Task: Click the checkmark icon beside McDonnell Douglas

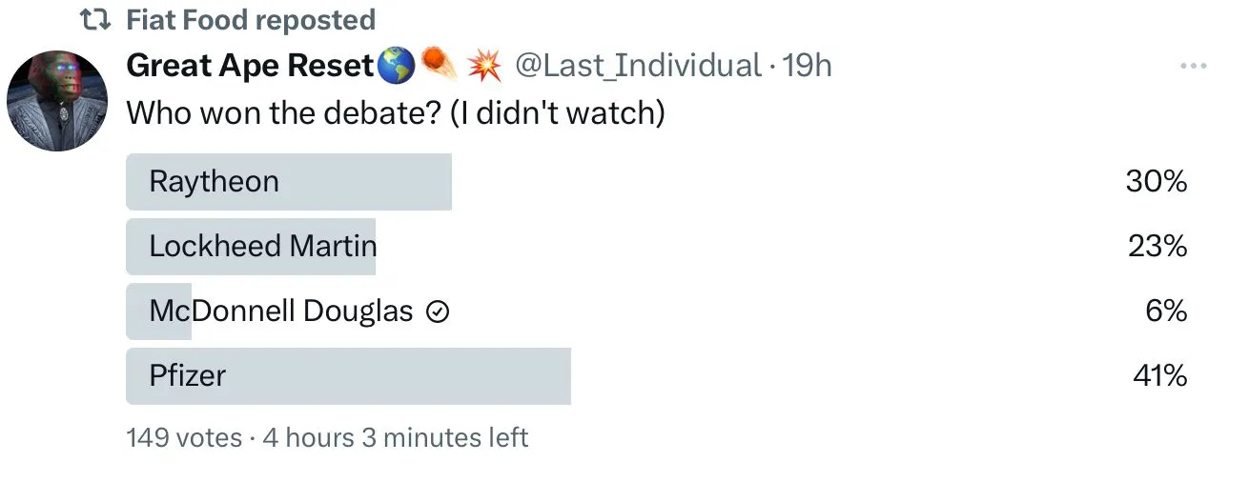Action: pos(438,312)
